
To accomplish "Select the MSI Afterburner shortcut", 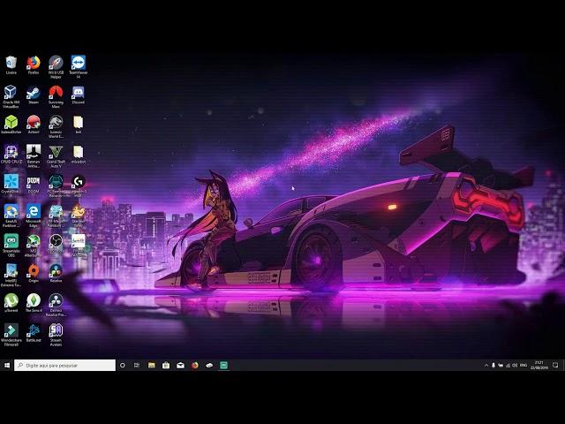I will tap(34, 246).
